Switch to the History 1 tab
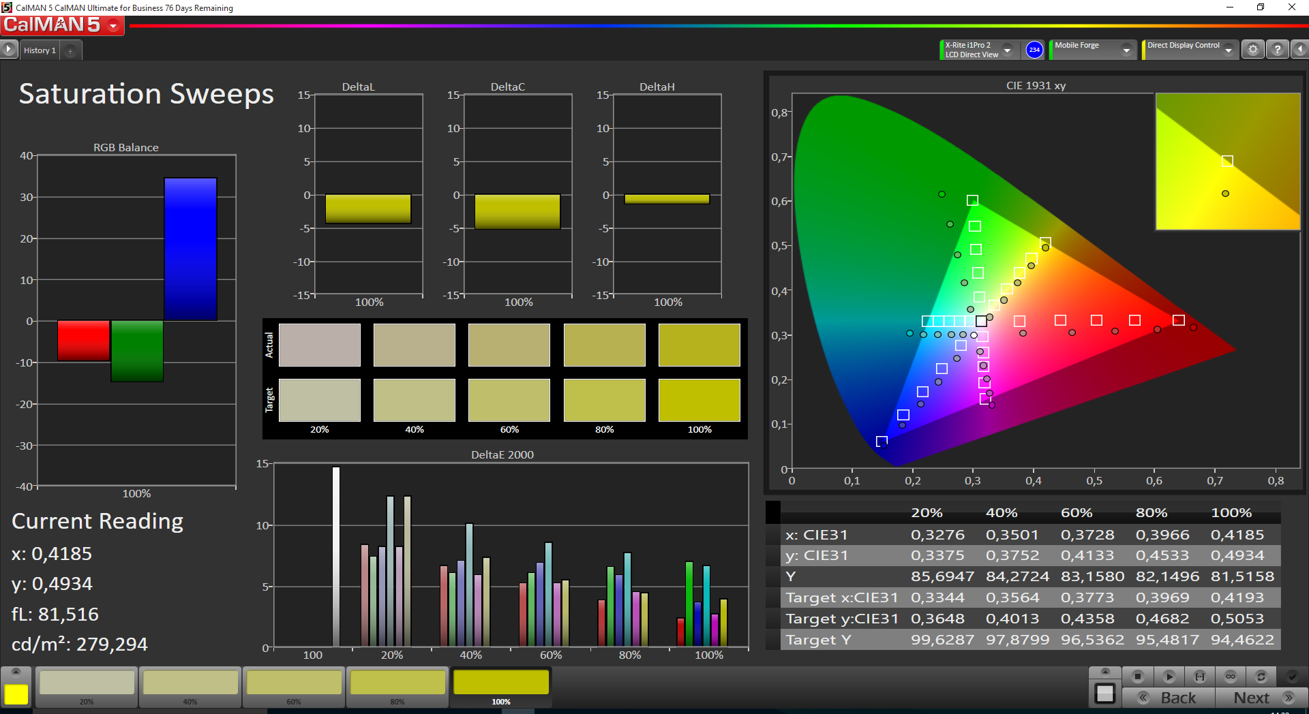The height and width of the screenshot is (714, 1309). tap(40, 50)
